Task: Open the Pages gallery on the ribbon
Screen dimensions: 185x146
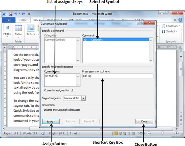Action: pyautogui.click(x=7, y=31)
